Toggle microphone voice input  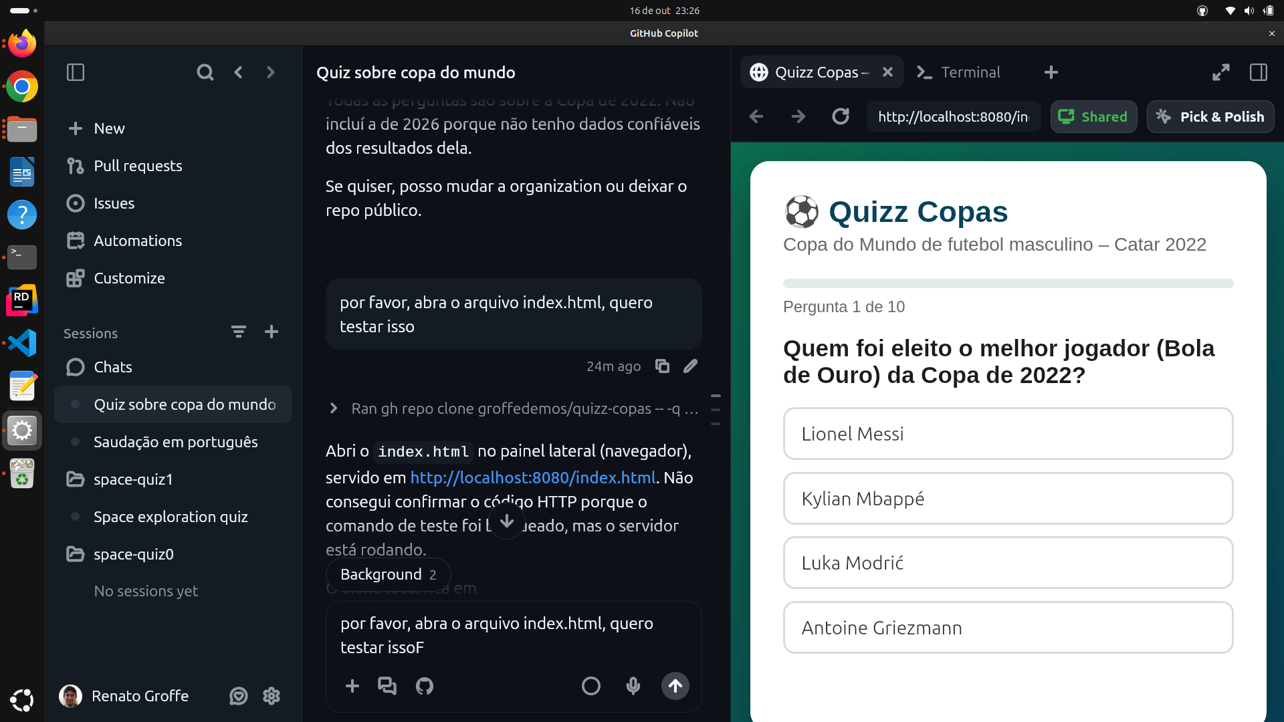pos(633,686)
